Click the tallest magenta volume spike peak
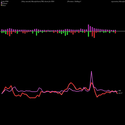125x125 pixels. [91, 71]
